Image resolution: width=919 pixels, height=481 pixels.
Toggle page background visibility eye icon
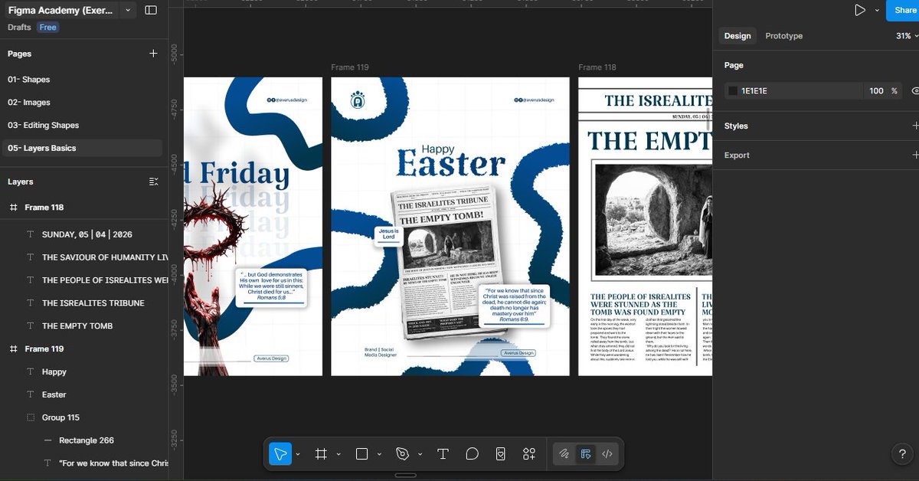(915, 91)
